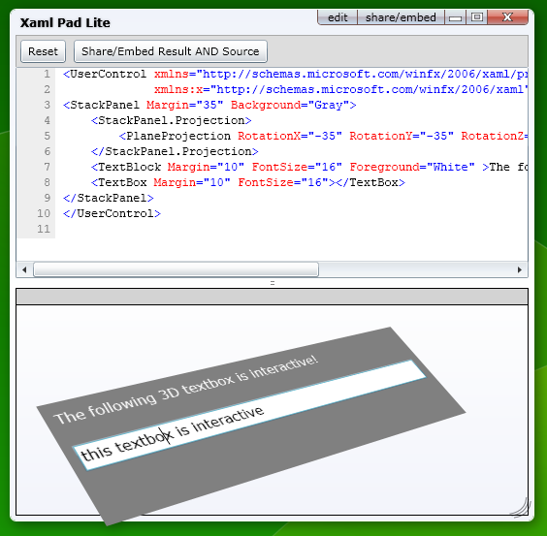
Task: Click the <StackPanel.Projection> opening tag
Action: tap(171, 120)
